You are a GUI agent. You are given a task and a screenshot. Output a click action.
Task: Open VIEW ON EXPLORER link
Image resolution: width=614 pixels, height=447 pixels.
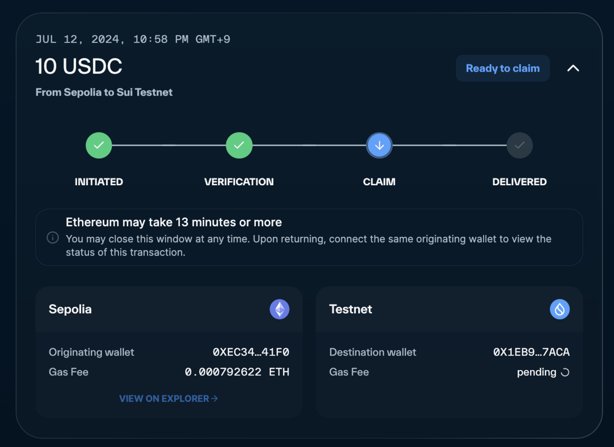(x=168, y=398)
